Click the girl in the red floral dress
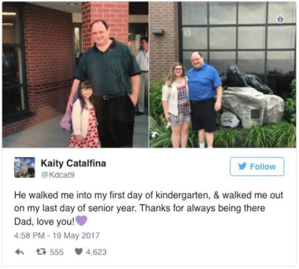 (84, 114)
